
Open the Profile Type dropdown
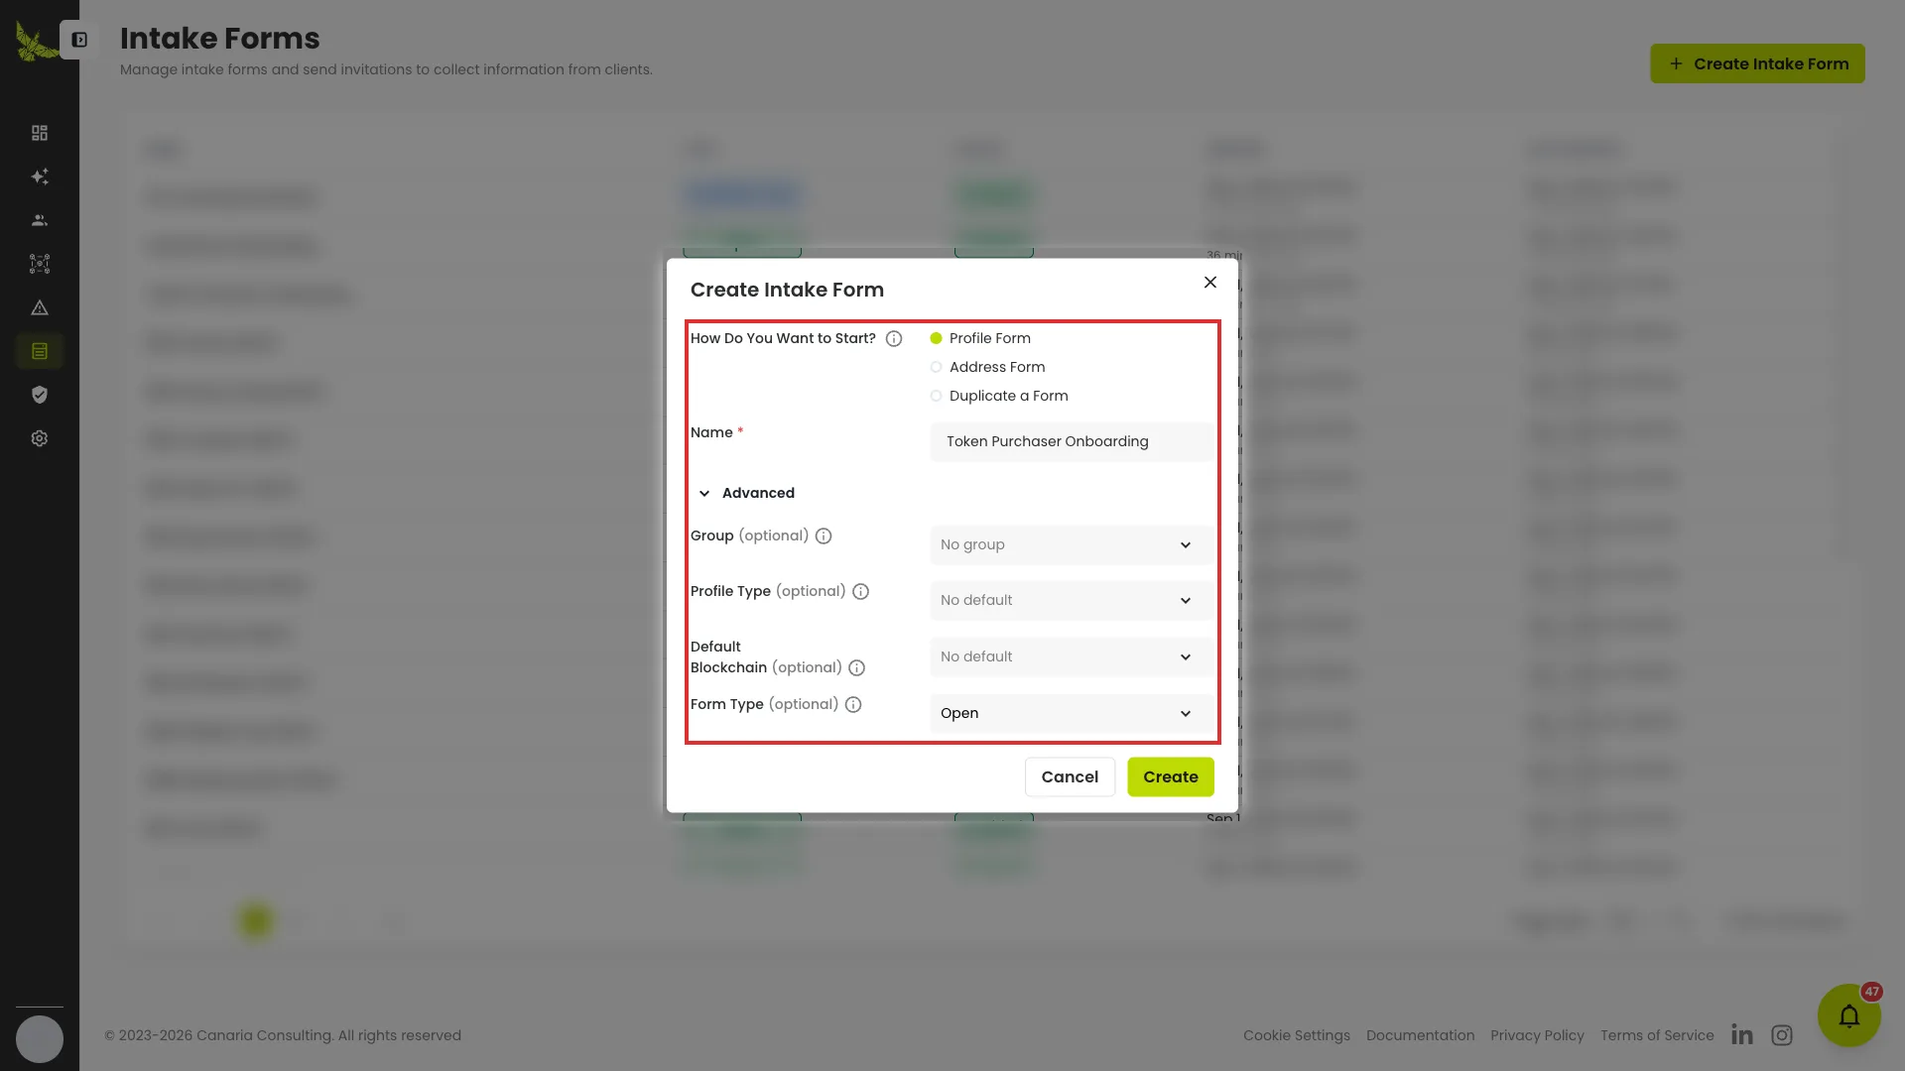pyautogui.click(x=1071, y=600)
